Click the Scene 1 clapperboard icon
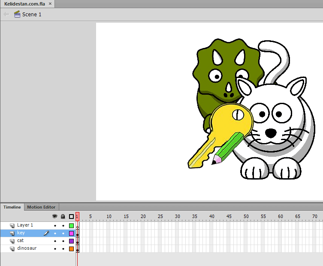Viewport: 323px width, 266px height. (x=17, y=14)
